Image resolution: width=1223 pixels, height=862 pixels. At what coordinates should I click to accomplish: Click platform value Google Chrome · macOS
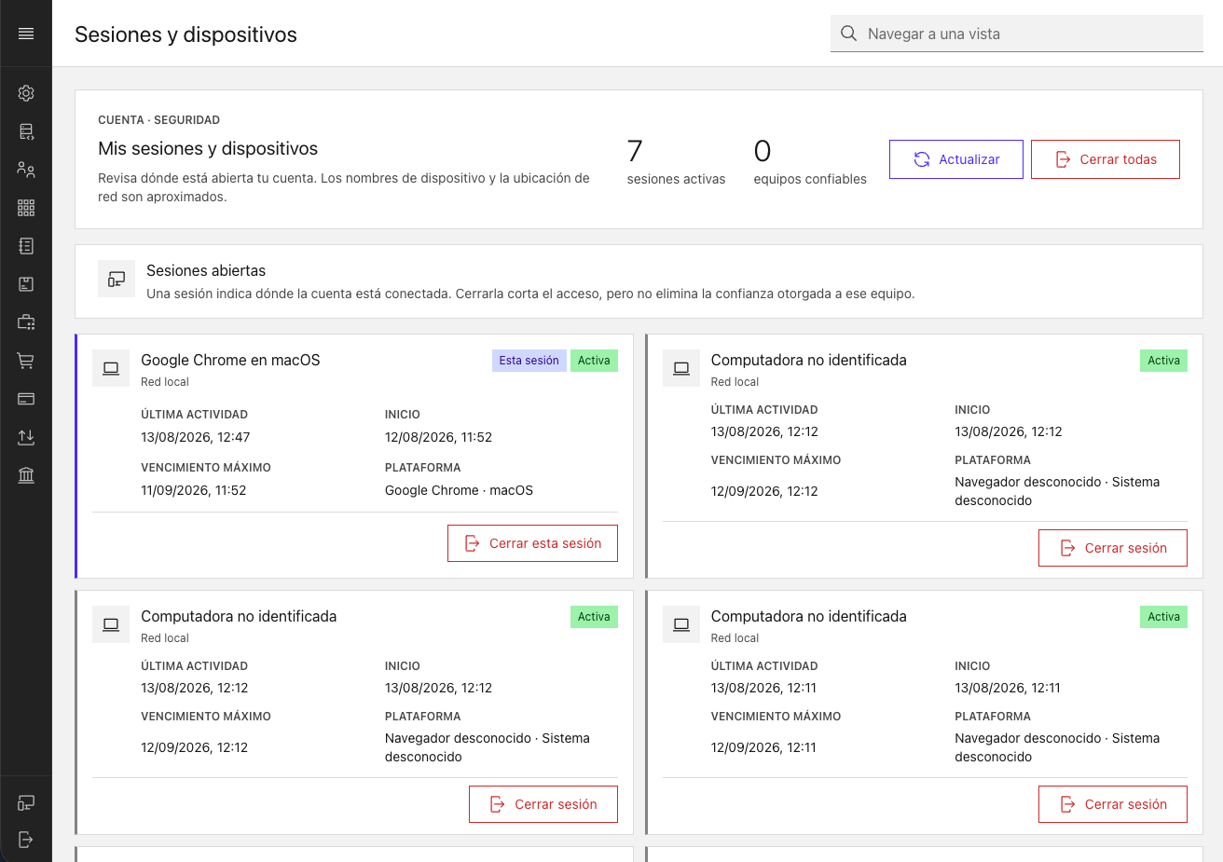tap(459, 490)
